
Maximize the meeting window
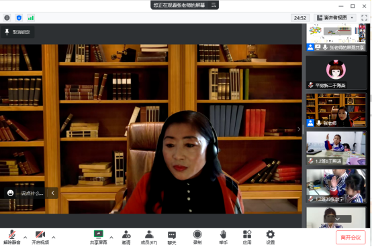pyautogui.click(x=353, y=6)
